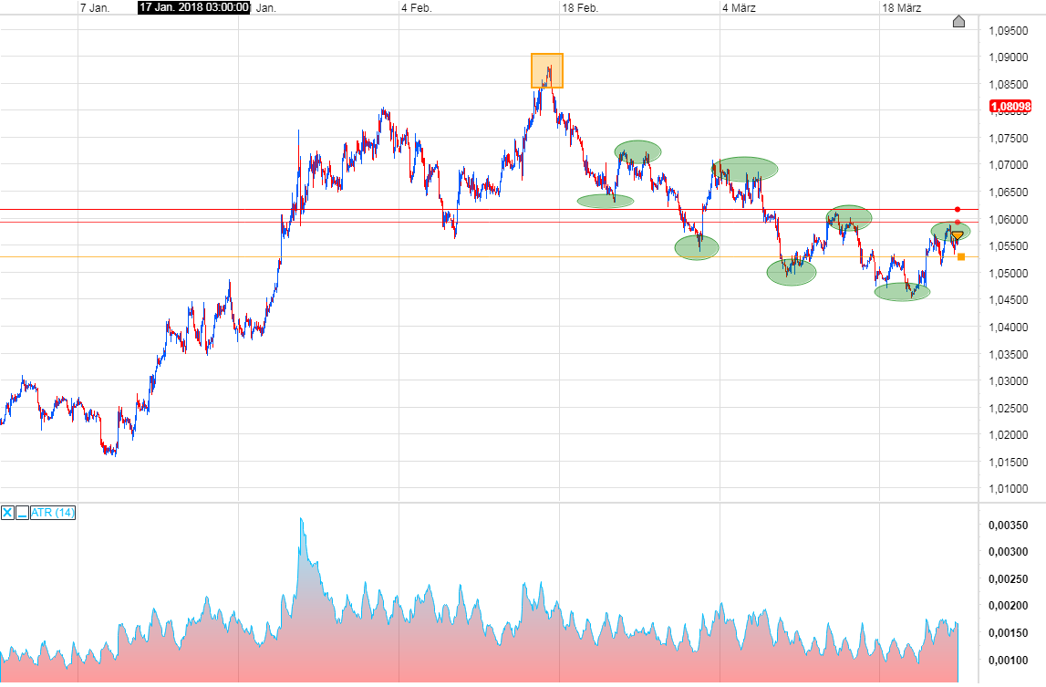Click the rightmost green ellipse annotation

click(x=951, y=233)
